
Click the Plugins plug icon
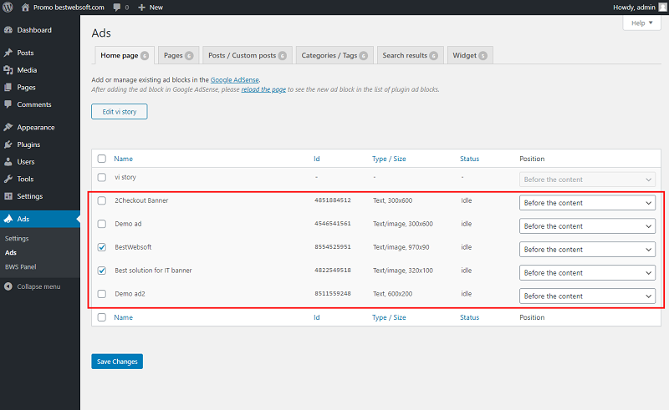8,144
